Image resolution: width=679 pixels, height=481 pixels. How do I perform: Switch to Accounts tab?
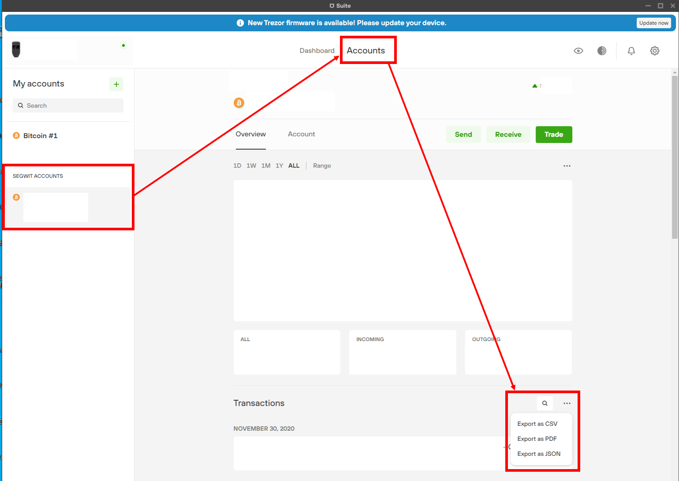[x=366, y=51]
